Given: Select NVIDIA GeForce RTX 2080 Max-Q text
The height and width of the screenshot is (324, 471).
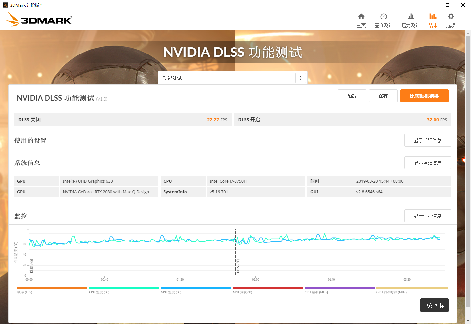Looking at the screenshot, I should pyautogui.click(x=106, y=192).
